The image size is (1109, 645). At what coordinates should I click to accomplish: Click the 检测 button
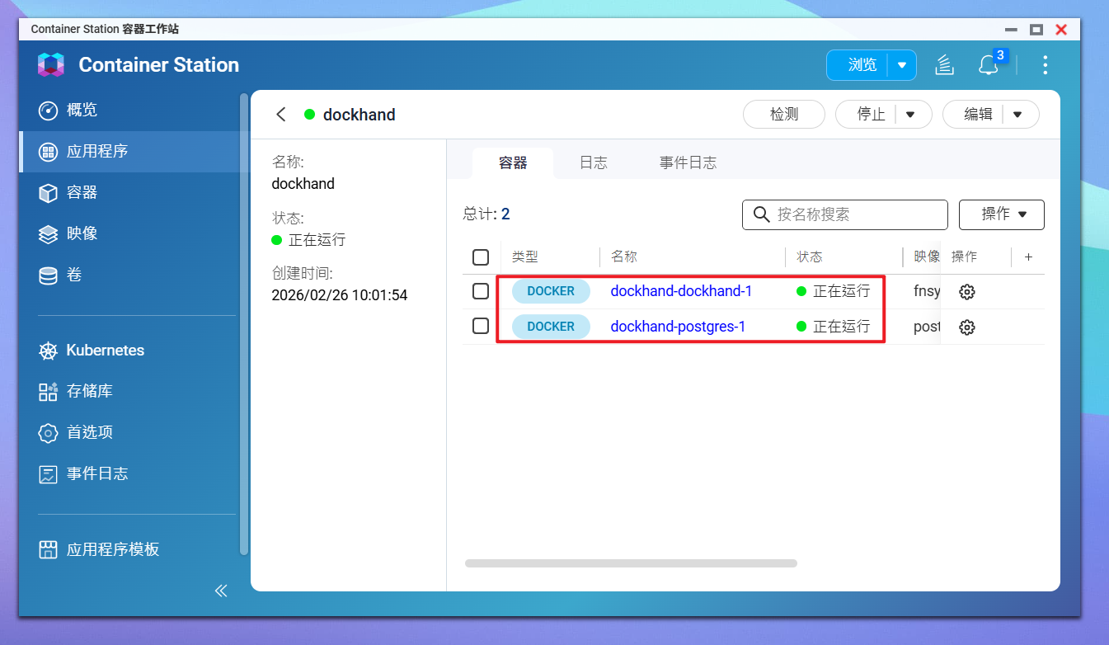pos(783,114)
